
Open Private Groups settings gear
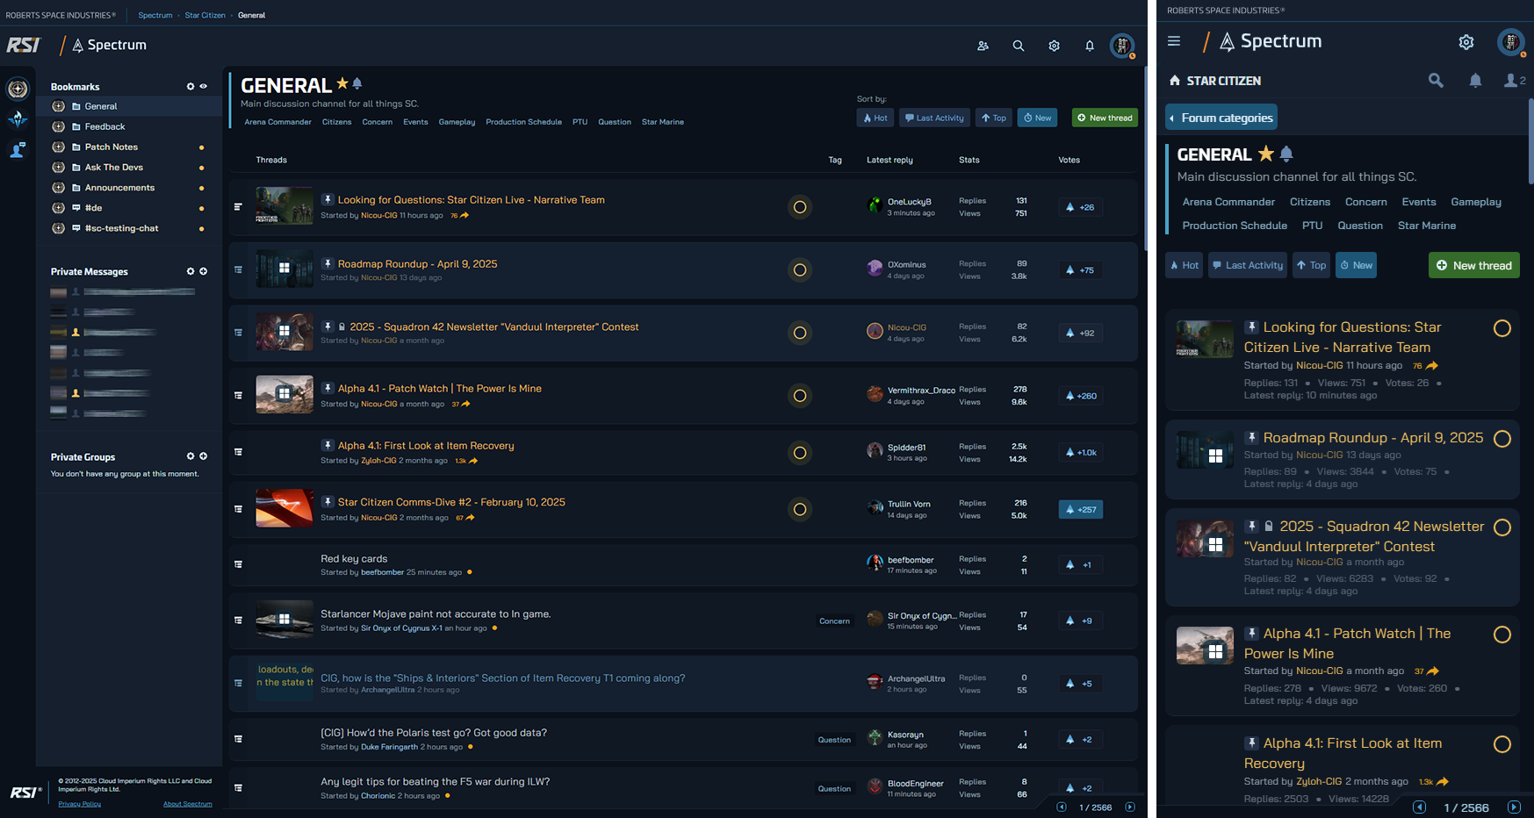click(191, 456)
